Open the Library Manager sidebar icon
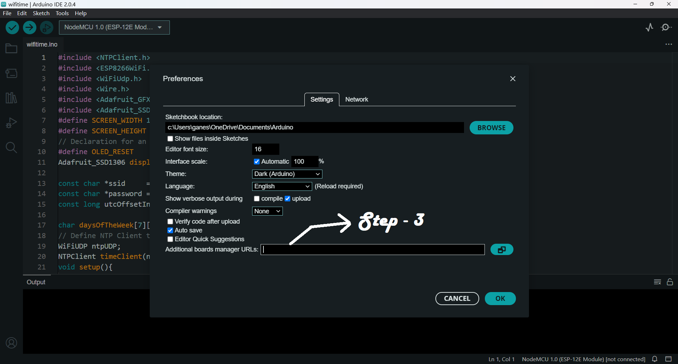The width and height of the screenshot is (678, 364). pos(11,98)
